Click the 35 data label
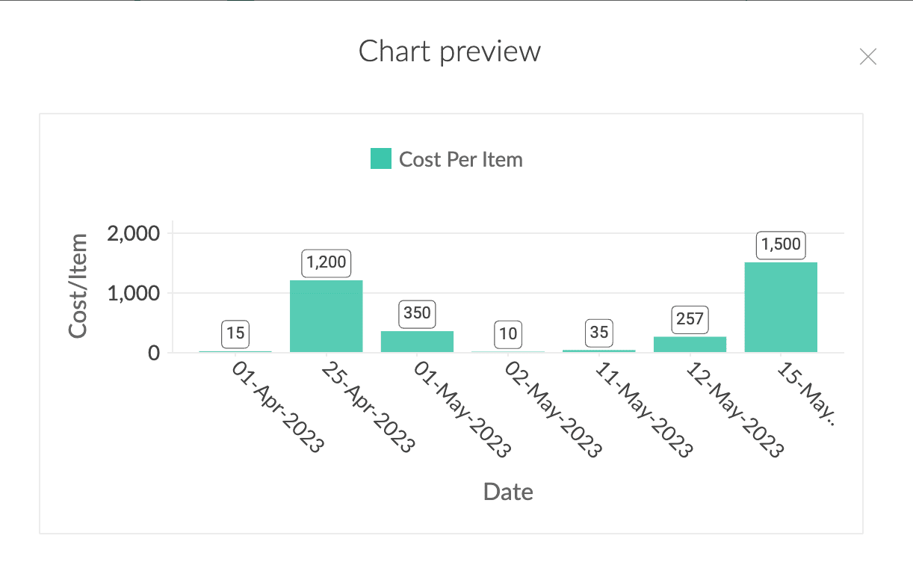This screenshot has width=913, height=583. point(599,332)
